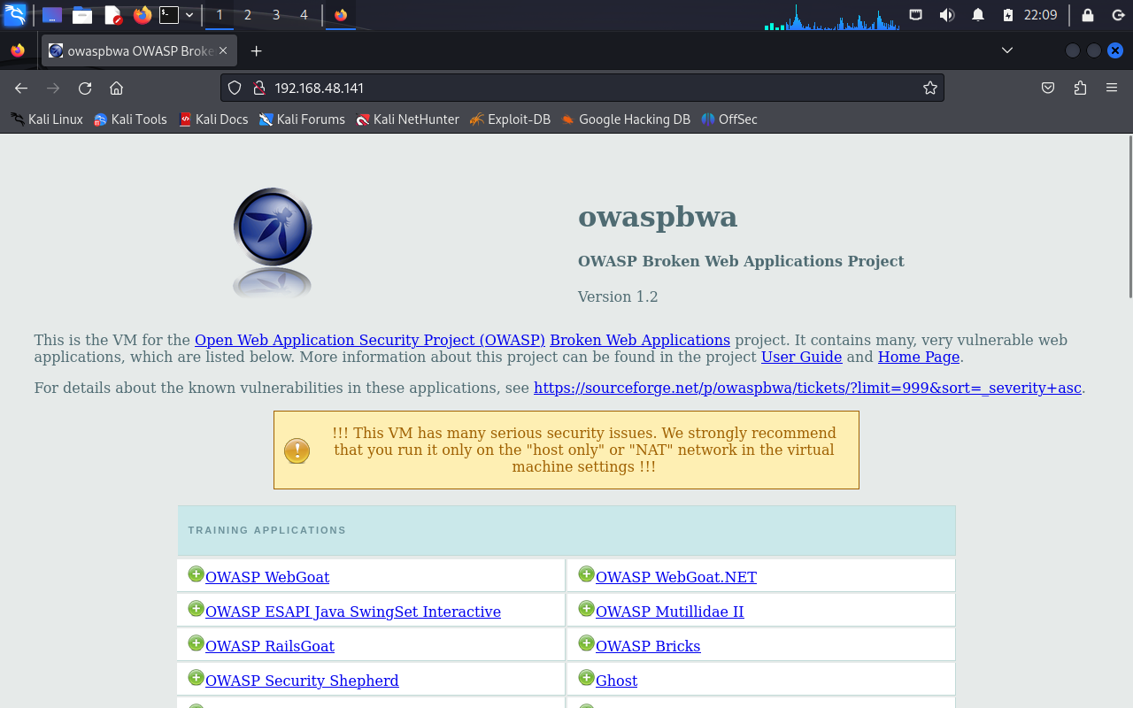Focus the address bar showing 192.168.48.141
The width and height of the screenshot is (1133, 708).
pyautogui.click(x=582, y=88)
